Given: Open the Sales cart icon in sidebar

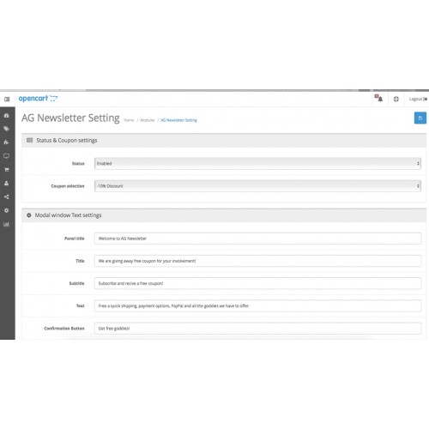Looking at the screenshot, I should (x=6, y=170).
